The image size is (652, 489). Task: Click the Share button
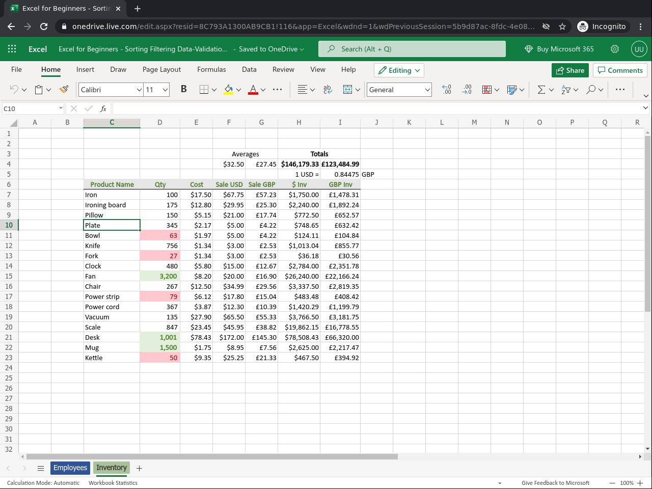(570, 70)
